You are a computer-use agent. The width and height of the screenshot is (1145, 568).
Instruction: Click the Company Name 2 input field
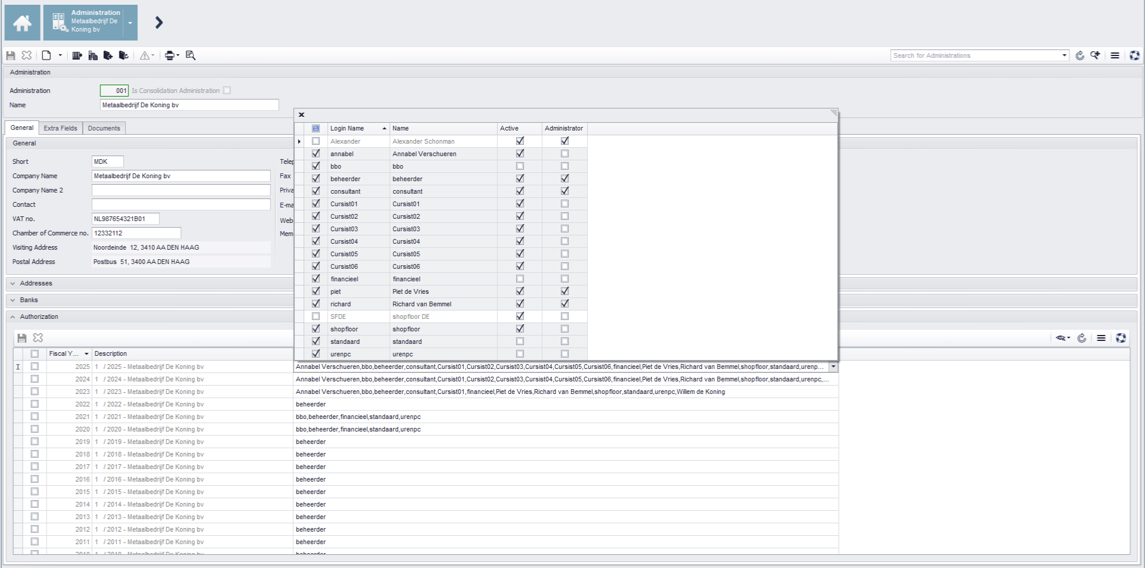[181, 190]
